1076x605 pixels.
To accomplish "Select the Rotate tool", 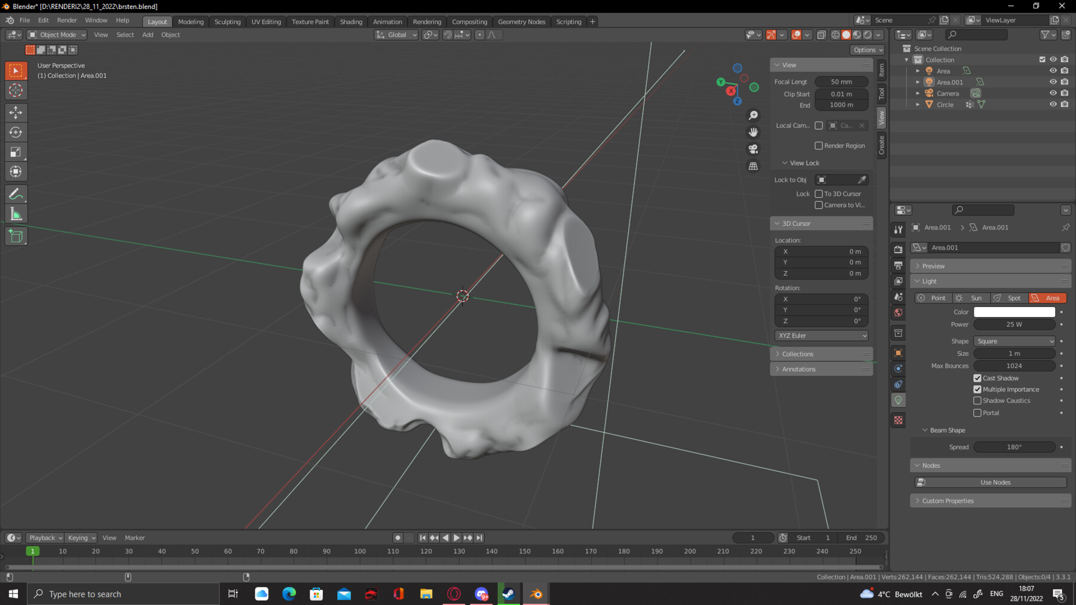I will tap(16, 132).
